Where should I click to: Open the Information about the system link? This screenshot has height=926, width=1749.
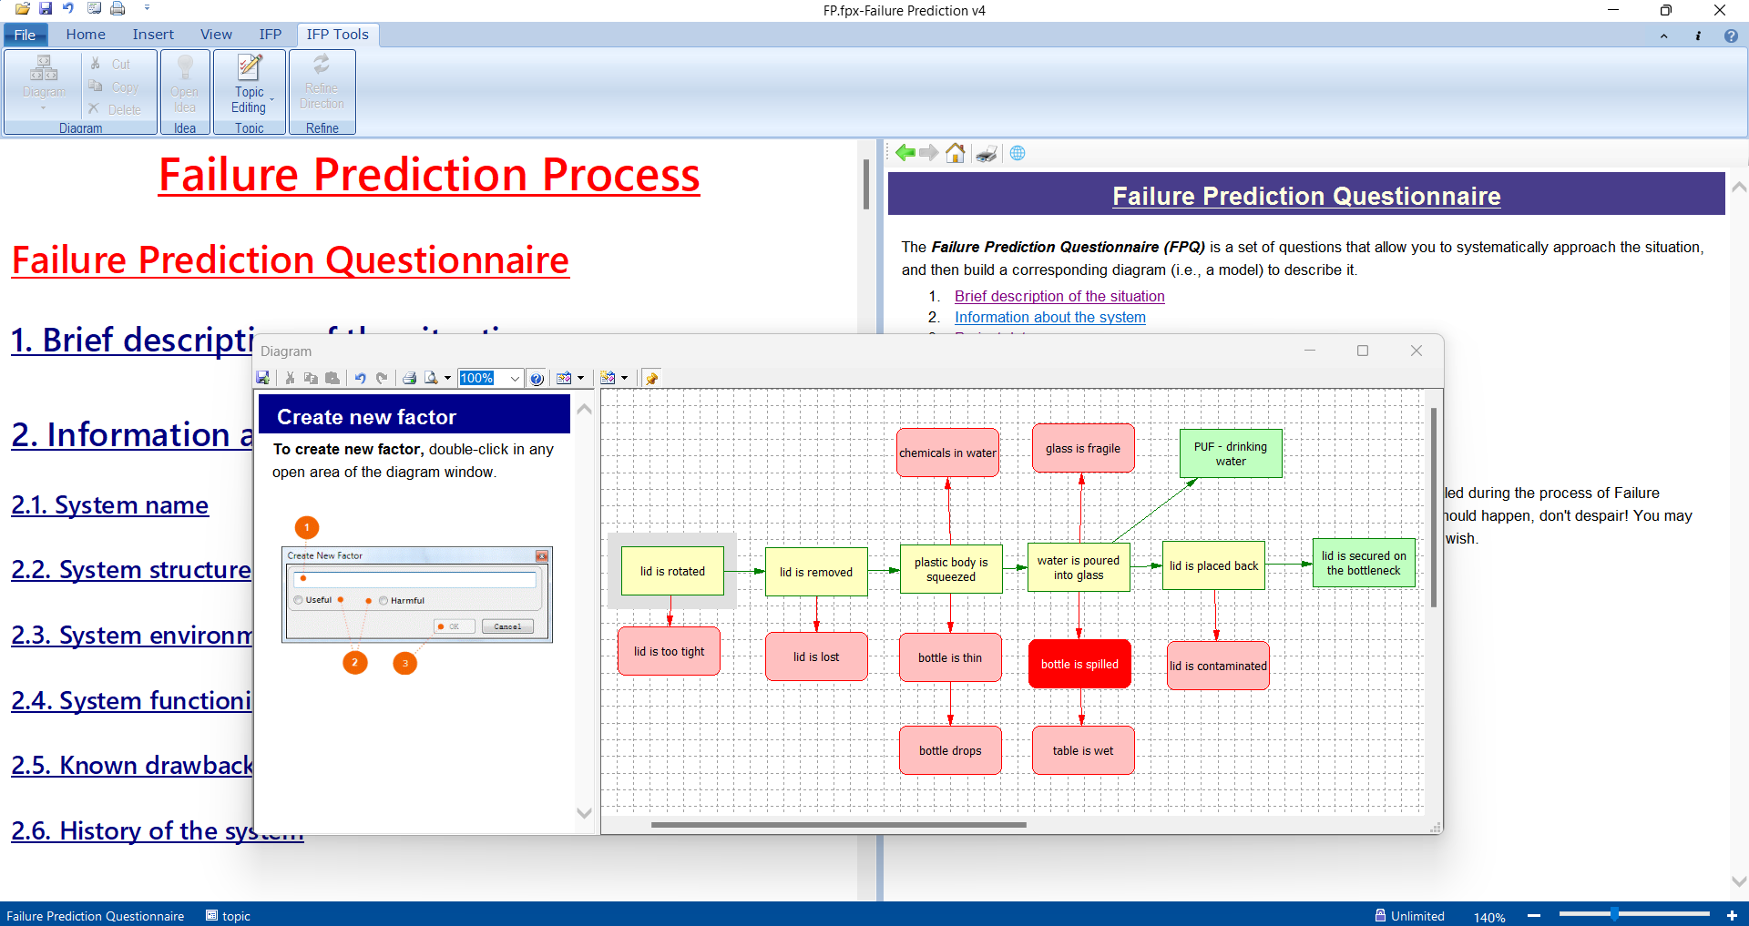point(1049,317)
